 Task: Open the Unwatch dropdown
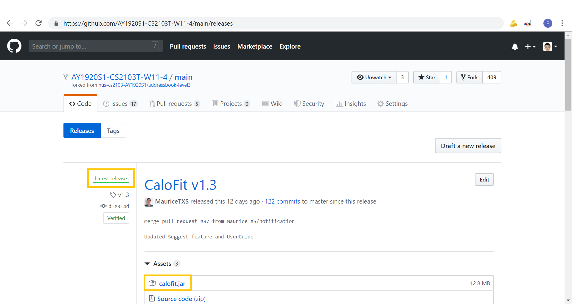point(374,77)
